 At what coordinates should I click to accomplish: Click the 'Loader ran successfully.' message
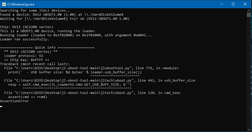click(25, 39)
